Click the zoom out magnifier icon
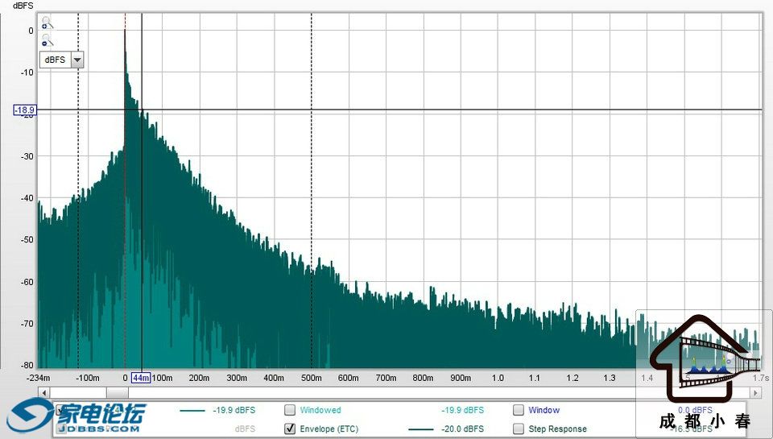Screen dimensions: 773x439 point(47,40)
